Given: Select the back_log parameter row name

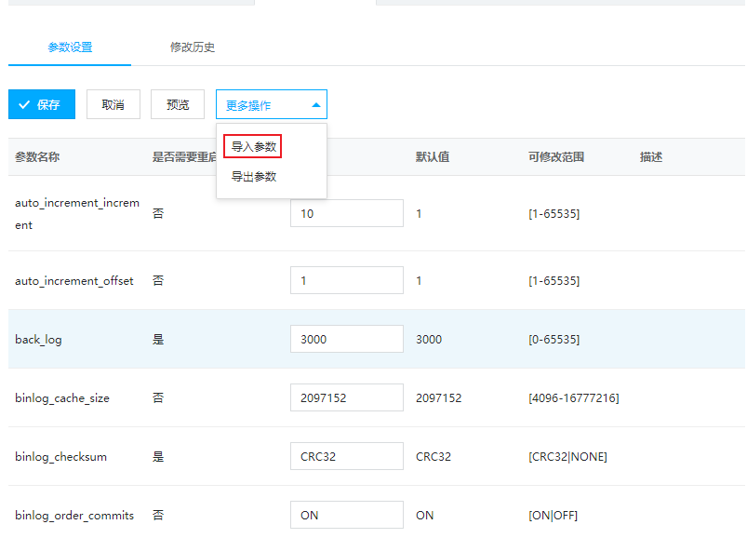Looking at the screenshot, I should tap(38, 340).
